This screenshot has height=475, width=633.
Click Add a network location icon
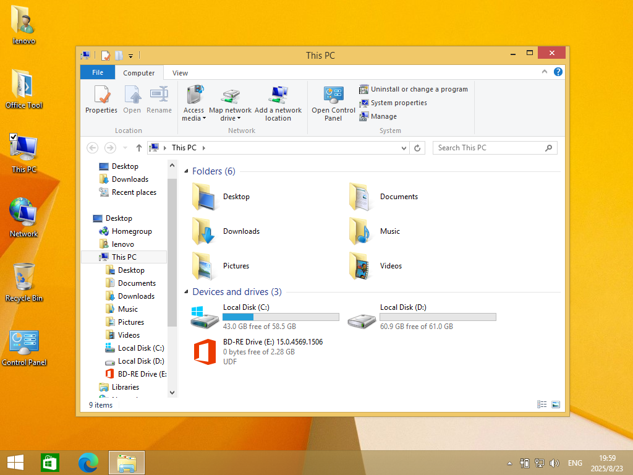tap(278, 95)
